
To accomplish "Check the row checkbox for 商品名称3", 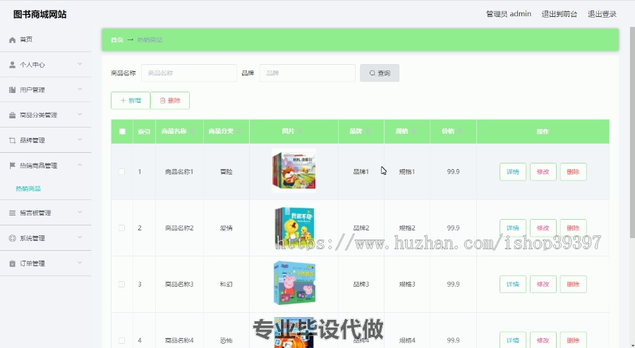I will 121,284.
